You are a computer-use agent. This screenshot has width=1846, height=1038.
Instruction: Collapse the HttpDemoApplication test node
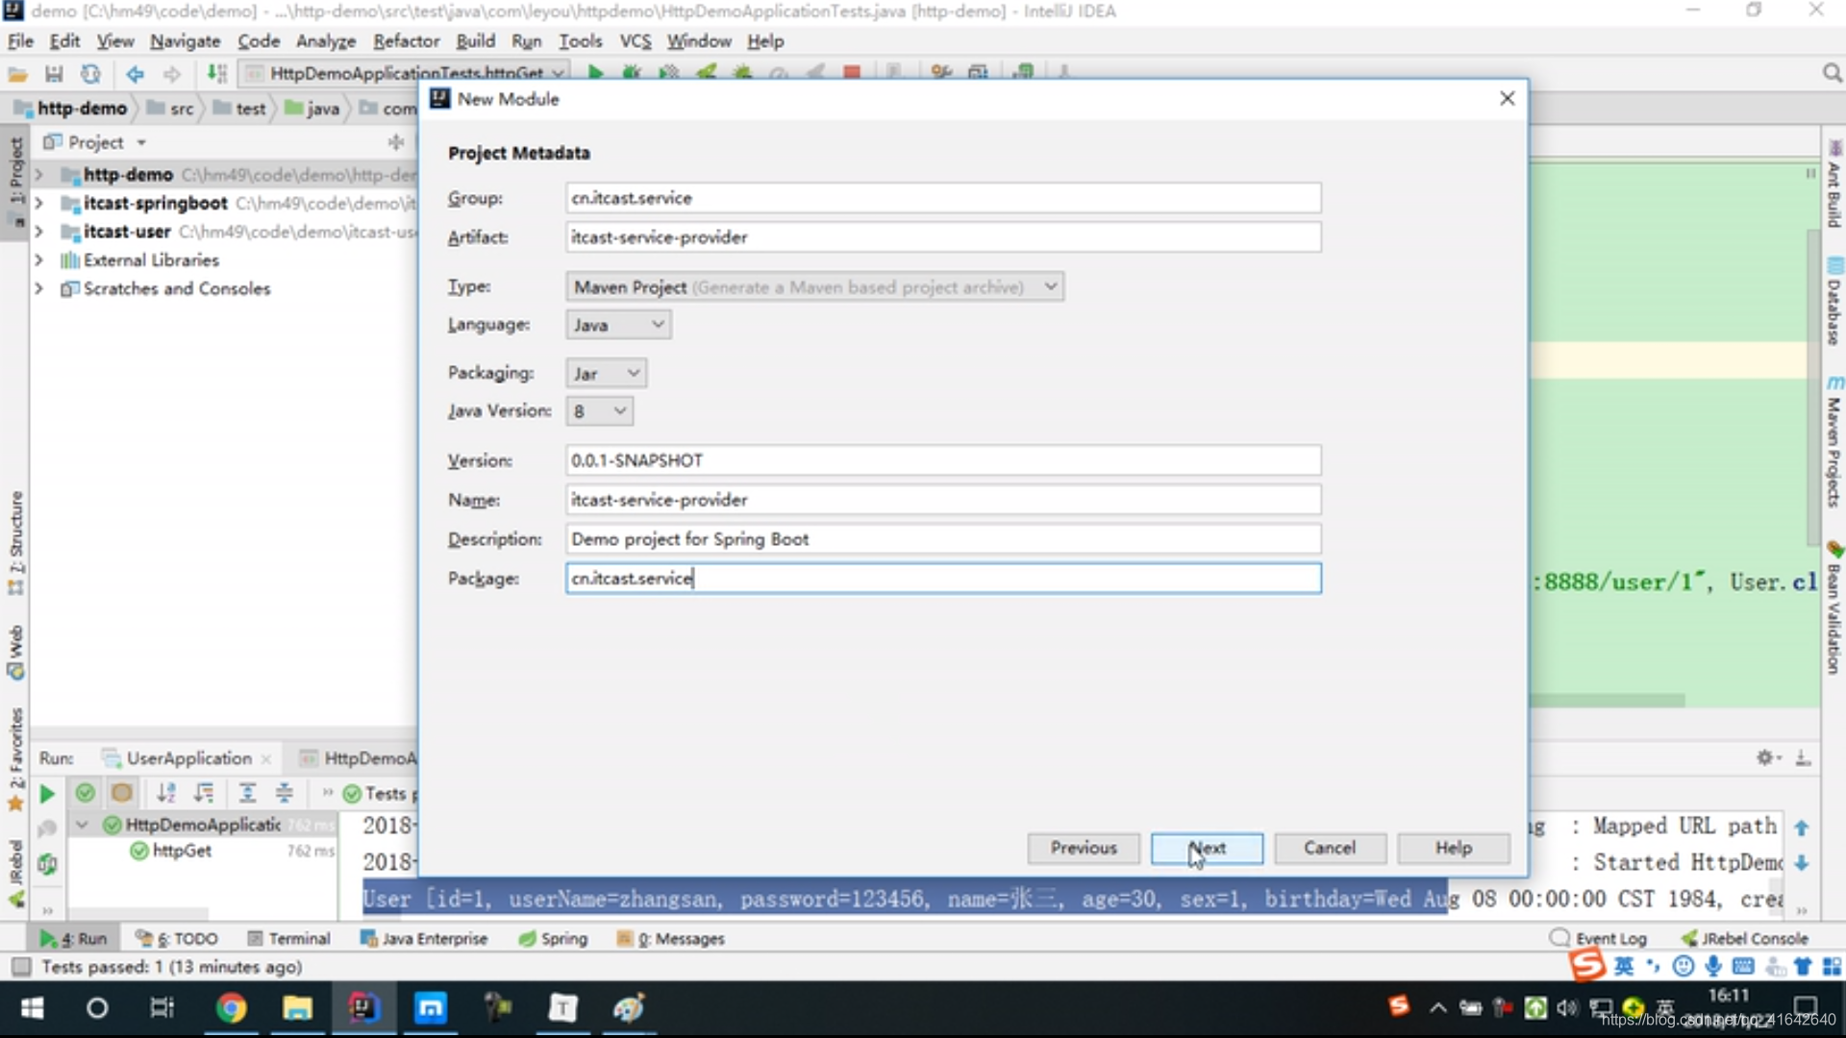coord(82,825)
